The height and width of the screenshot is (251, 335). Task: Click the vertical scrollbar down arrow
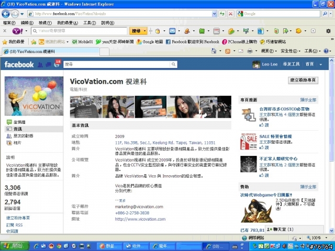(x=331, y=231)
